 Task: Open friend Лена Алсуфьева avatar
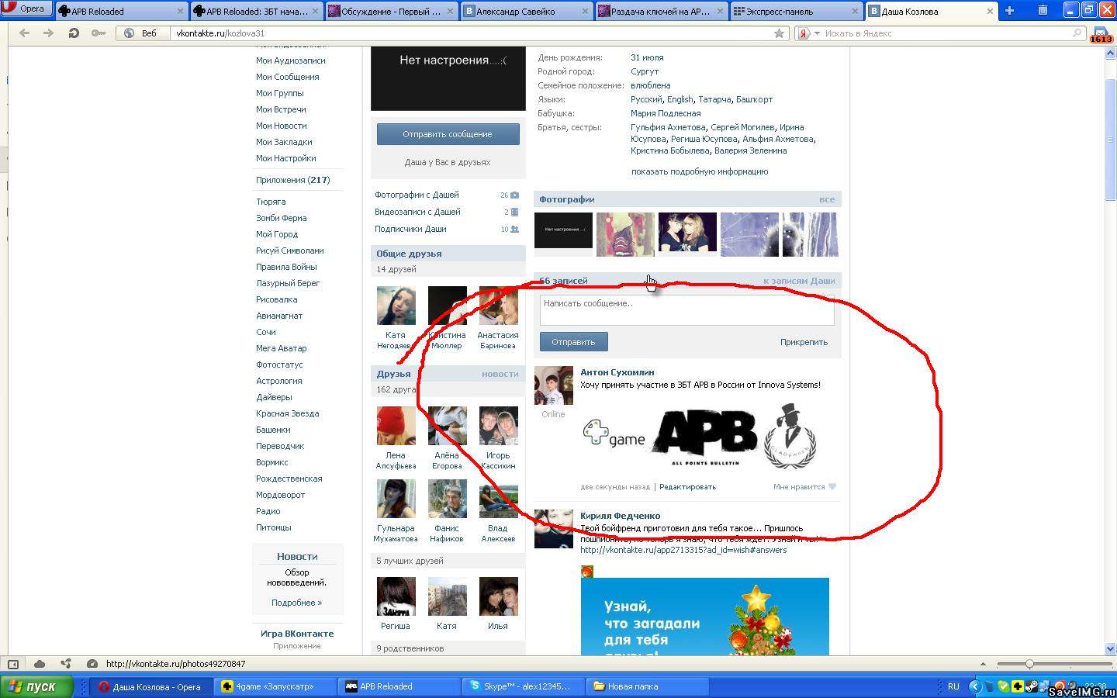pos(396,426)
